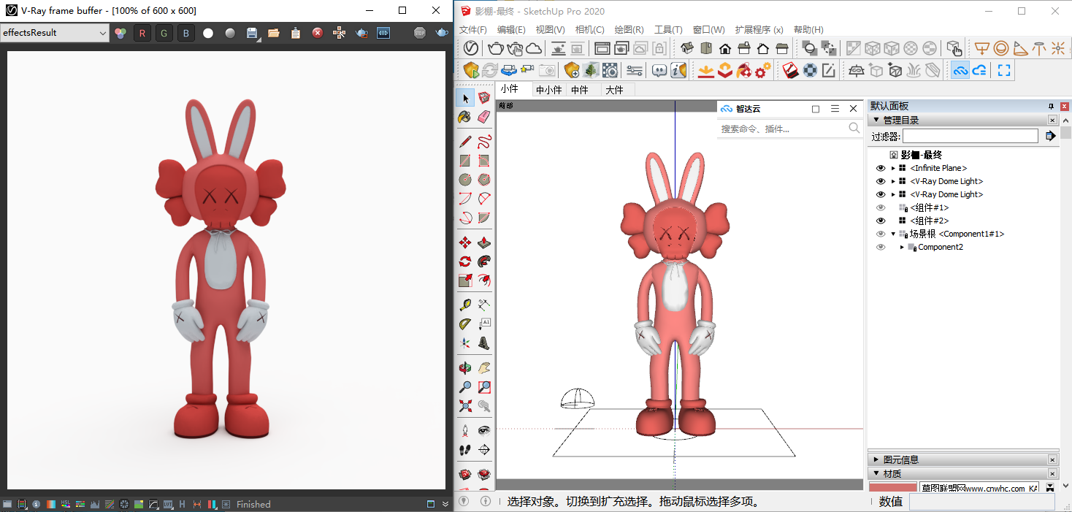Image resolution: width=1072 pixels, height=512 pixels.
Task: Open the 扩展程序 (x) menu
Action: point(759,30)
